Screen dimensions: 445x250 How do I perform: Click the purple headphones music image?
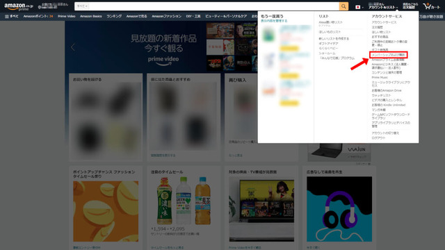(339, 209)
